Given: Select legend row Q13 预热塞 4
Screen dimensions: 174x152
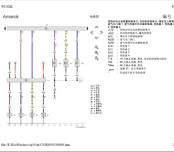Looking at the screenshot, I should [x=119, y=56].
